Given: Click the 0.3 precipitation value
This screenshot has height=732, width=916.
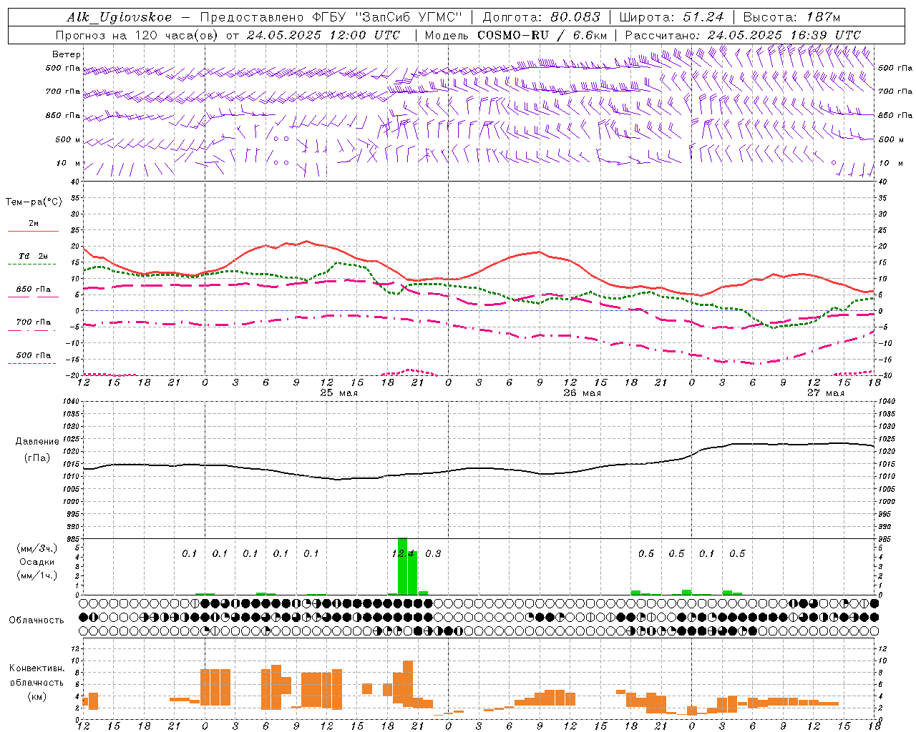Looking at the screenshot, I should tap(433, 553).
